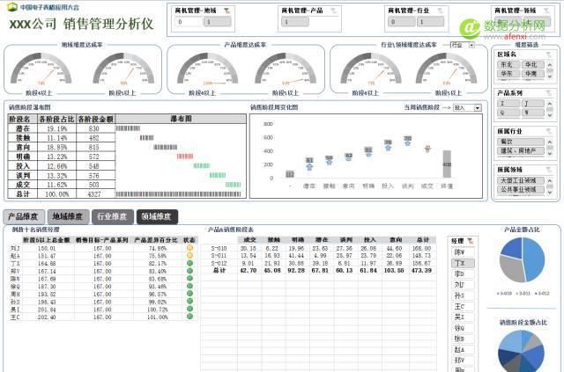The height and width of the screenshot is (372, 564).
Task: Click the red 明确 waterfall bar
Action: pyautogui.click(x=185, y=157)
